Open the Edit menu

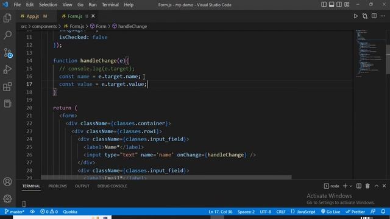click(30, 5)
